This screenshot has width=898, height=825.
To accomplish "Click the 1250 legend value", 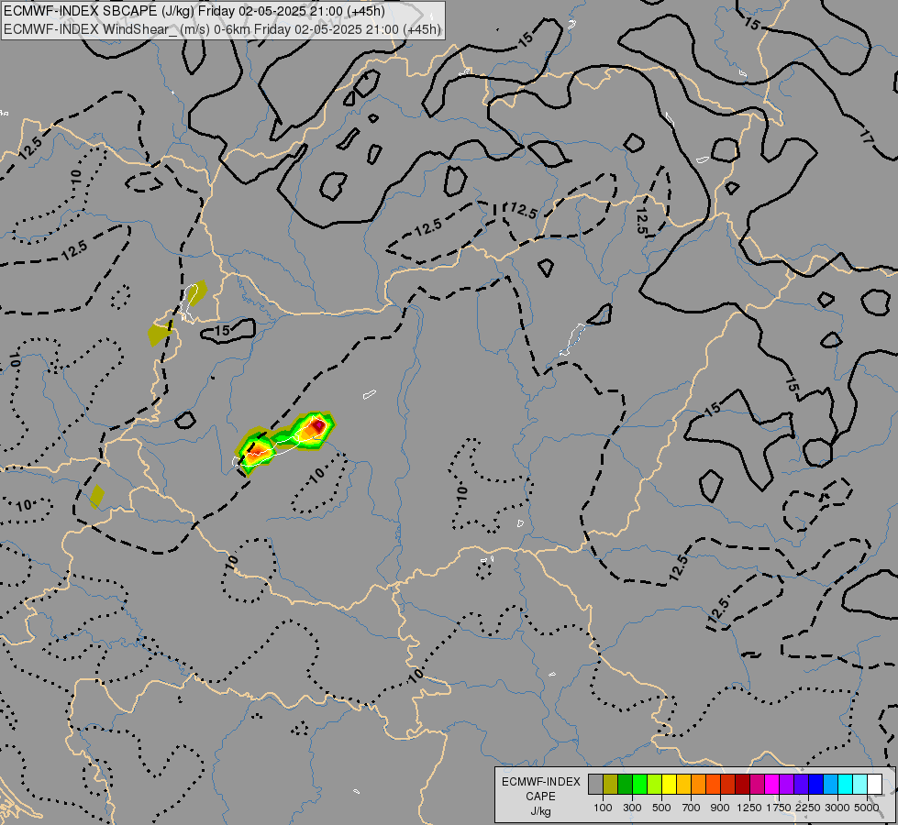I will click(749, 808).
